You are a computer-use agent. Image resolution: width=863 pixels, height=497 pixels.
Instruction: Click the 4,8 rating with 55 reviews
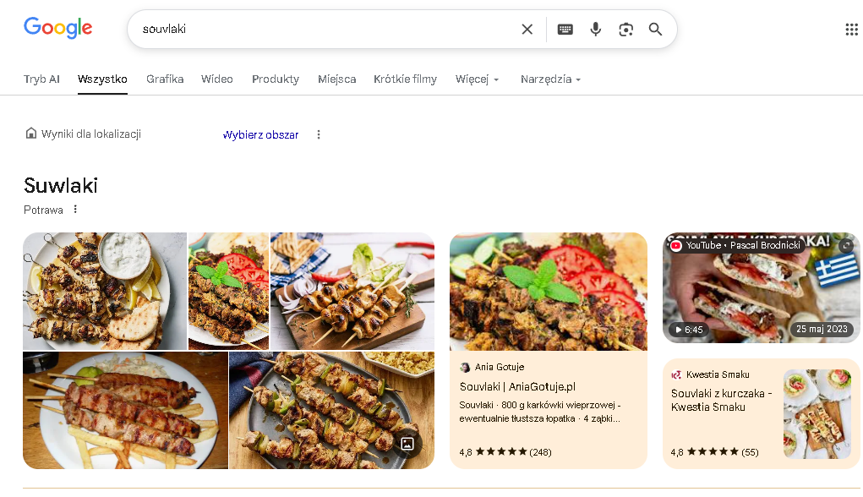click(x=714, y=452)
